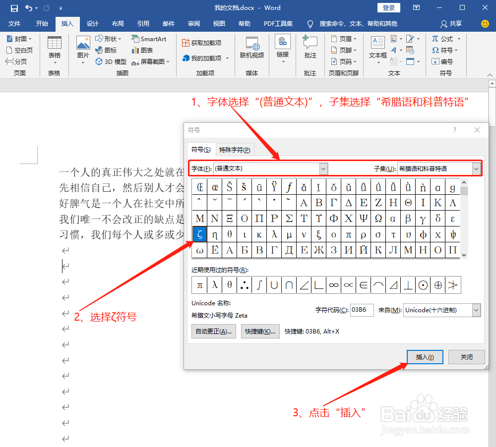Open the 来自 Unicode source dropdown
Image resolution: width=496 pixels, height=447 pixels.
tap(476, 310)
